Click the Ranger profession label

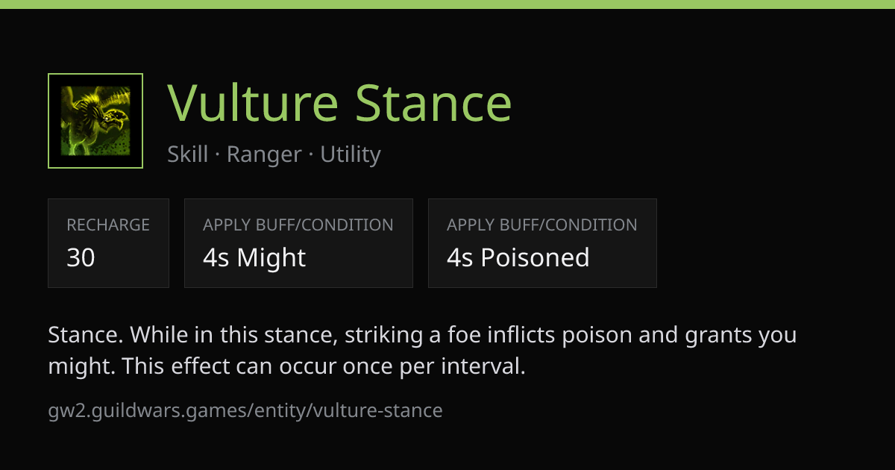click(x=264, y=154)
